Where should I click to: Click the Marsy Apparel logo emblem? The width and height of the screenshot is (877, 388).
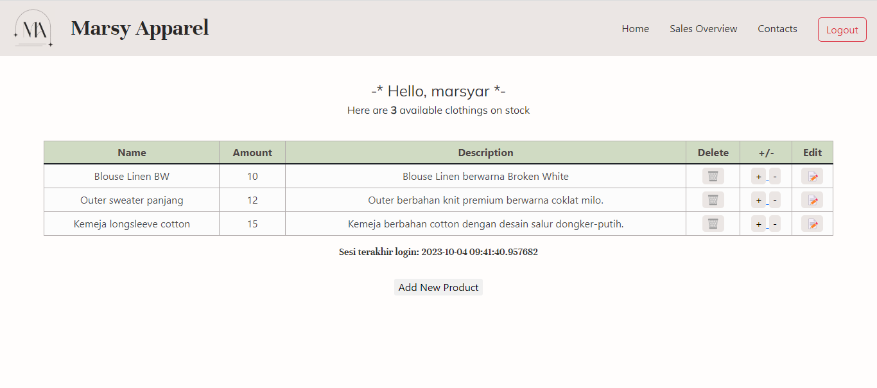33,28
